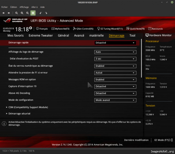Open the Affichage menu
Viewport: 175px width, 154px height.
tap(24, 7)
